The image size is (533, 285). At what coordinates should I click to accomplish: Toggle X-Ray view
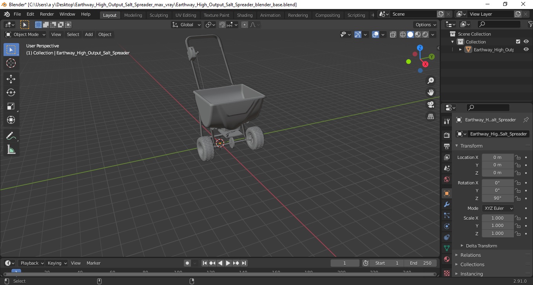[393, 34]
